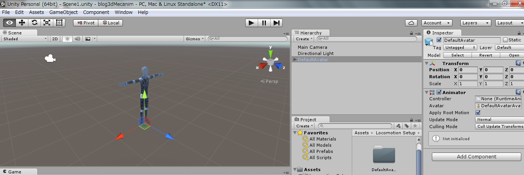Click the blue Z axis cone on gizmo
The width and height of the screenshot is (524, 175).
coord(279,66)
